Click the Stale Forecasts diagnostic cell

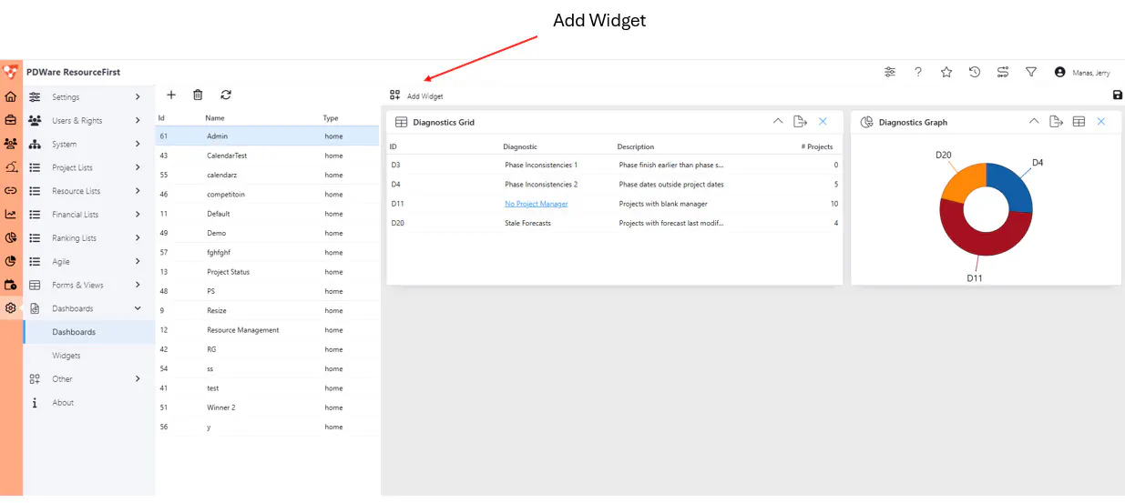point(527,223)
